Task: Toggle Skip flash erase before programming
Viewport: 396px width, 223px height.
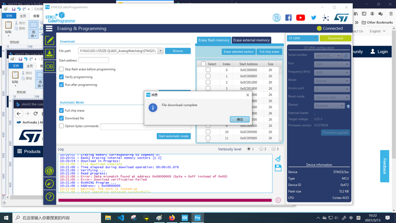Action: [x=61, y=69]
